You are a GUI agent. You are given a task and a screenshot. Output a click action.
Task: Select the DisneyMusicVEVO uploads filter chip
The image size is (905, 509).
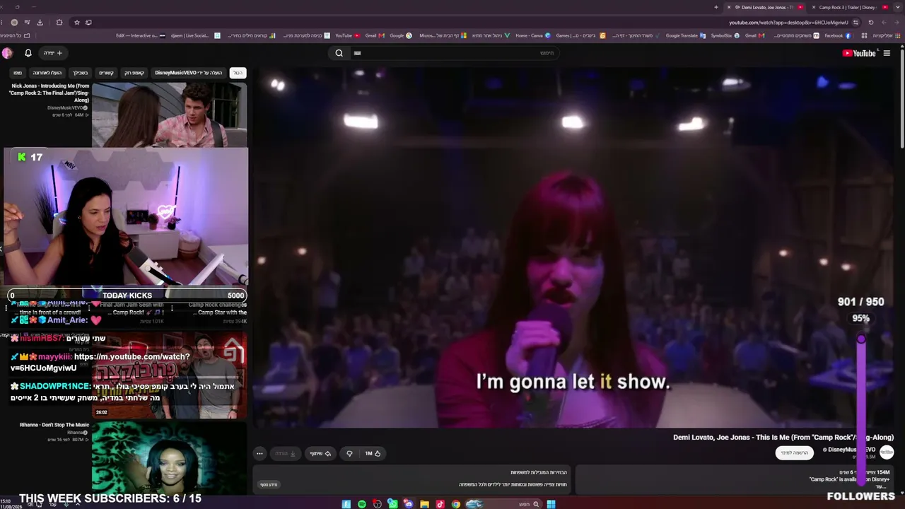188,73
